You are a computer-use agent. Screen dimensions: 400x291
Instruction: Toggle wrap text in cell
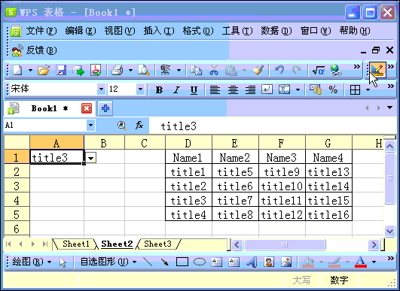pyautogui.click(x=267, y=89)
